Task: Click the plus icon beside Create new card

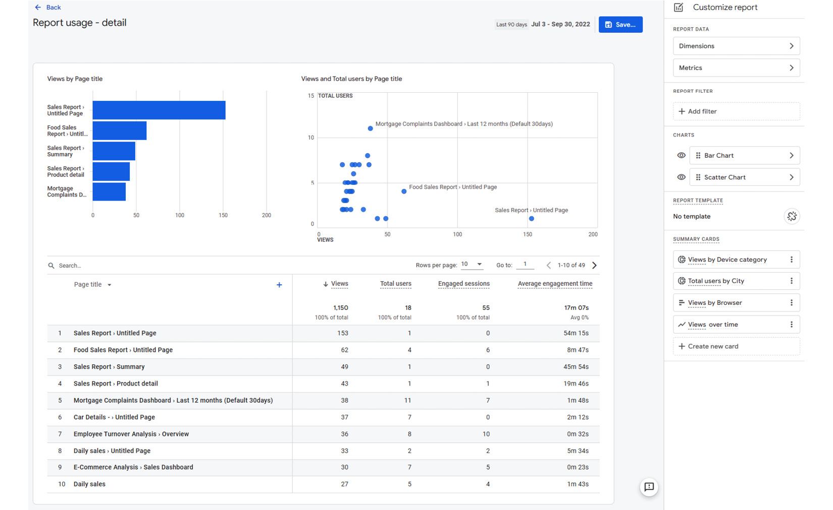Action: [682, 346]
